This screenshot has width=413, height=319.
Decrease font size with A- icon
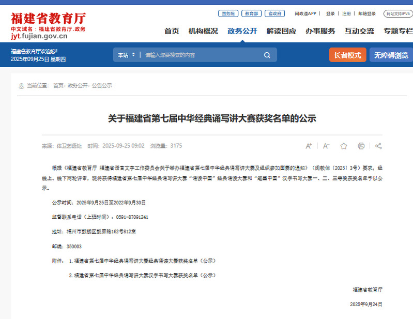tap(326, 146)
